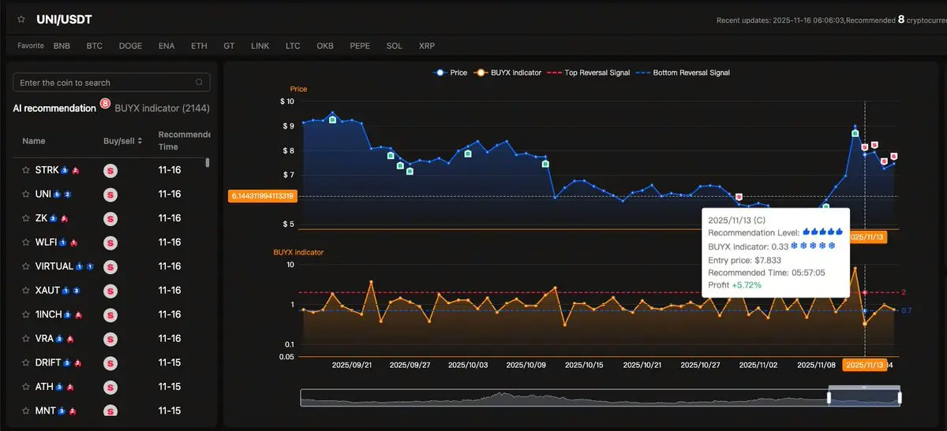Image resolution: width=947 pixels, height=431 pixels.
Task: Click the green buy marker near 2025/11/08
Action: click(826, 206)
